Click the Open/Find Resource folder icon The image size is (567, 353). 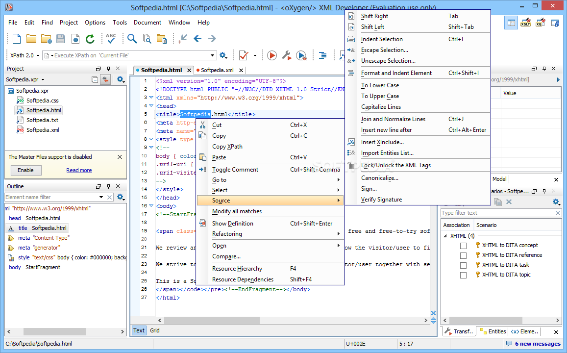point(161,39)
